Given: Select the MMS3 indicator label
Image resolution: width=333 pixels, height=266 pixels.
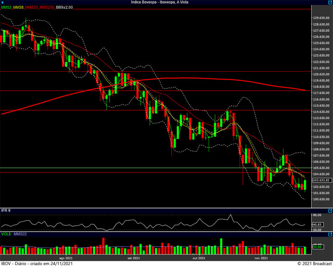Looking at the screenshot, I should click(x=6, y=7).
